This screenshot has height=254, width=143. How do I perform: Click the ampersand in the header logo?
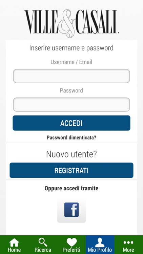tap(67, 23)
